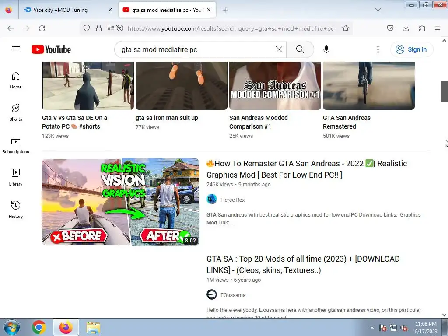Click title GTA San Andreas Remastered

tap(346, 122)
